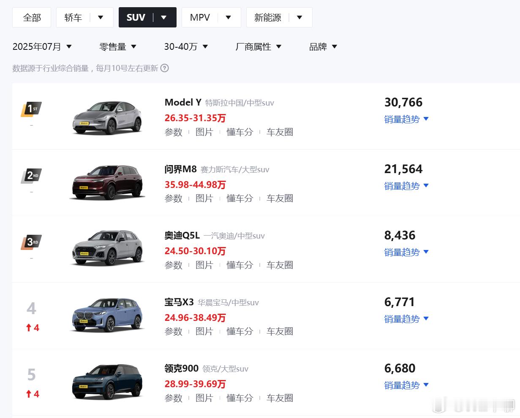Image resolution: width=520 pixels, height=418 pixels.
Task: Open 车友圈 for 宝马X3
Action: 280,331
